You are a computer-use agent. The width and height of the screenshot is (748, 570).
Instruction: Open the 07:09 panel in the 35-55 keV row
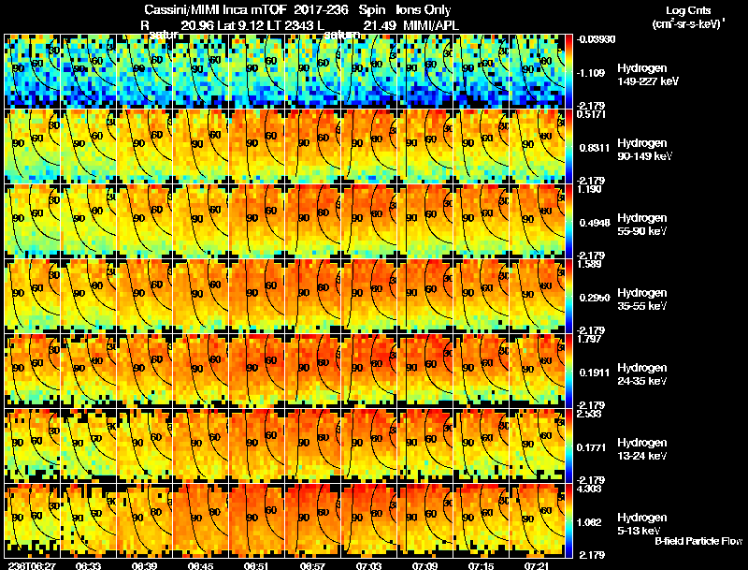coord(424,297)
